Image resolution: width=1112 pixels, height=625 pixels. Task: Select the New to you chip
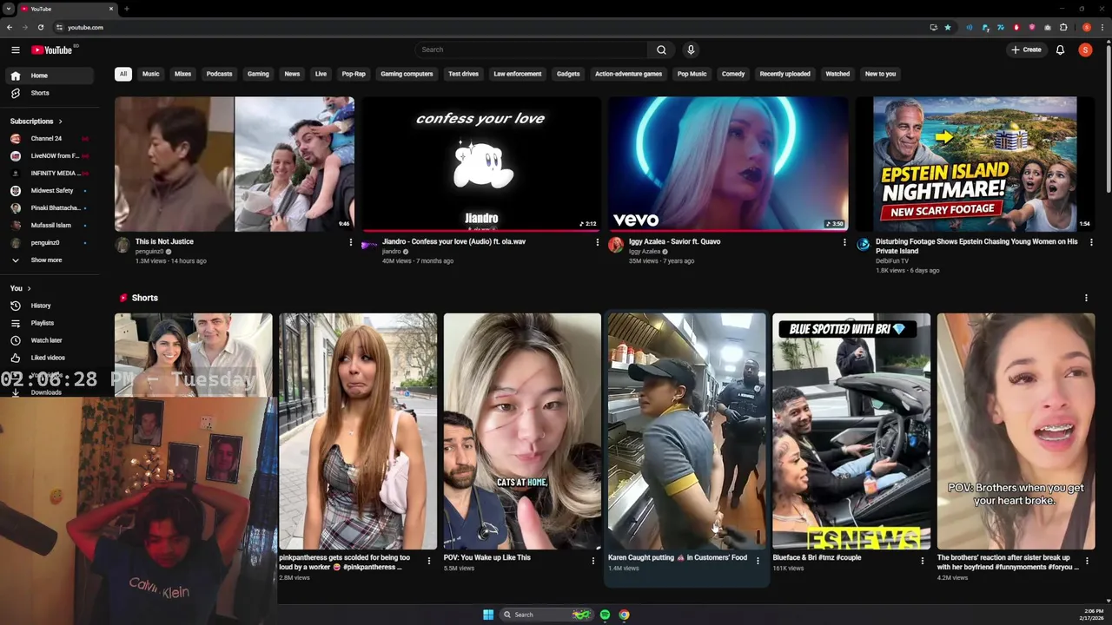tap(880, 74)
